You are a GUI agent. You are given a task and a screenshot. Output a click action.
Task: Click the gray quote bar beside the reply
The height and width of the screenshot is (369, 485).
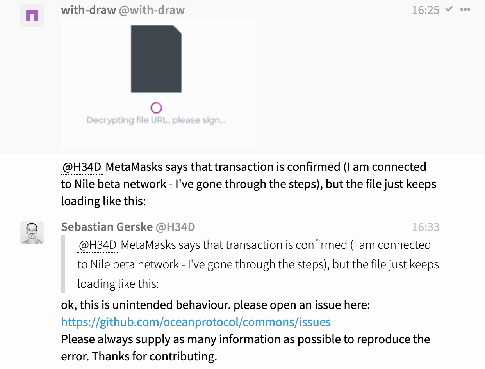pos(62,264)
